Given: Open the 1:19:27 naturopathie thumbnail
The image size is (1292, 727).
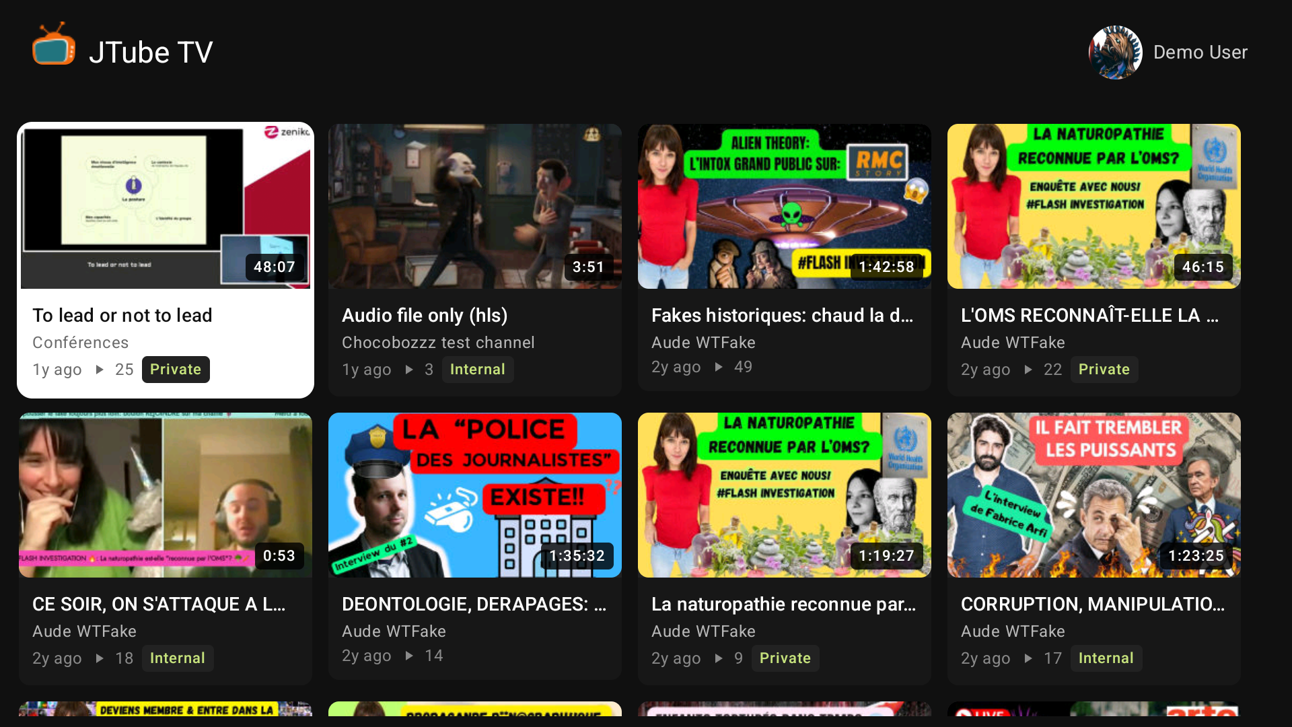Looking at the screenshot, I should point(785,495).
